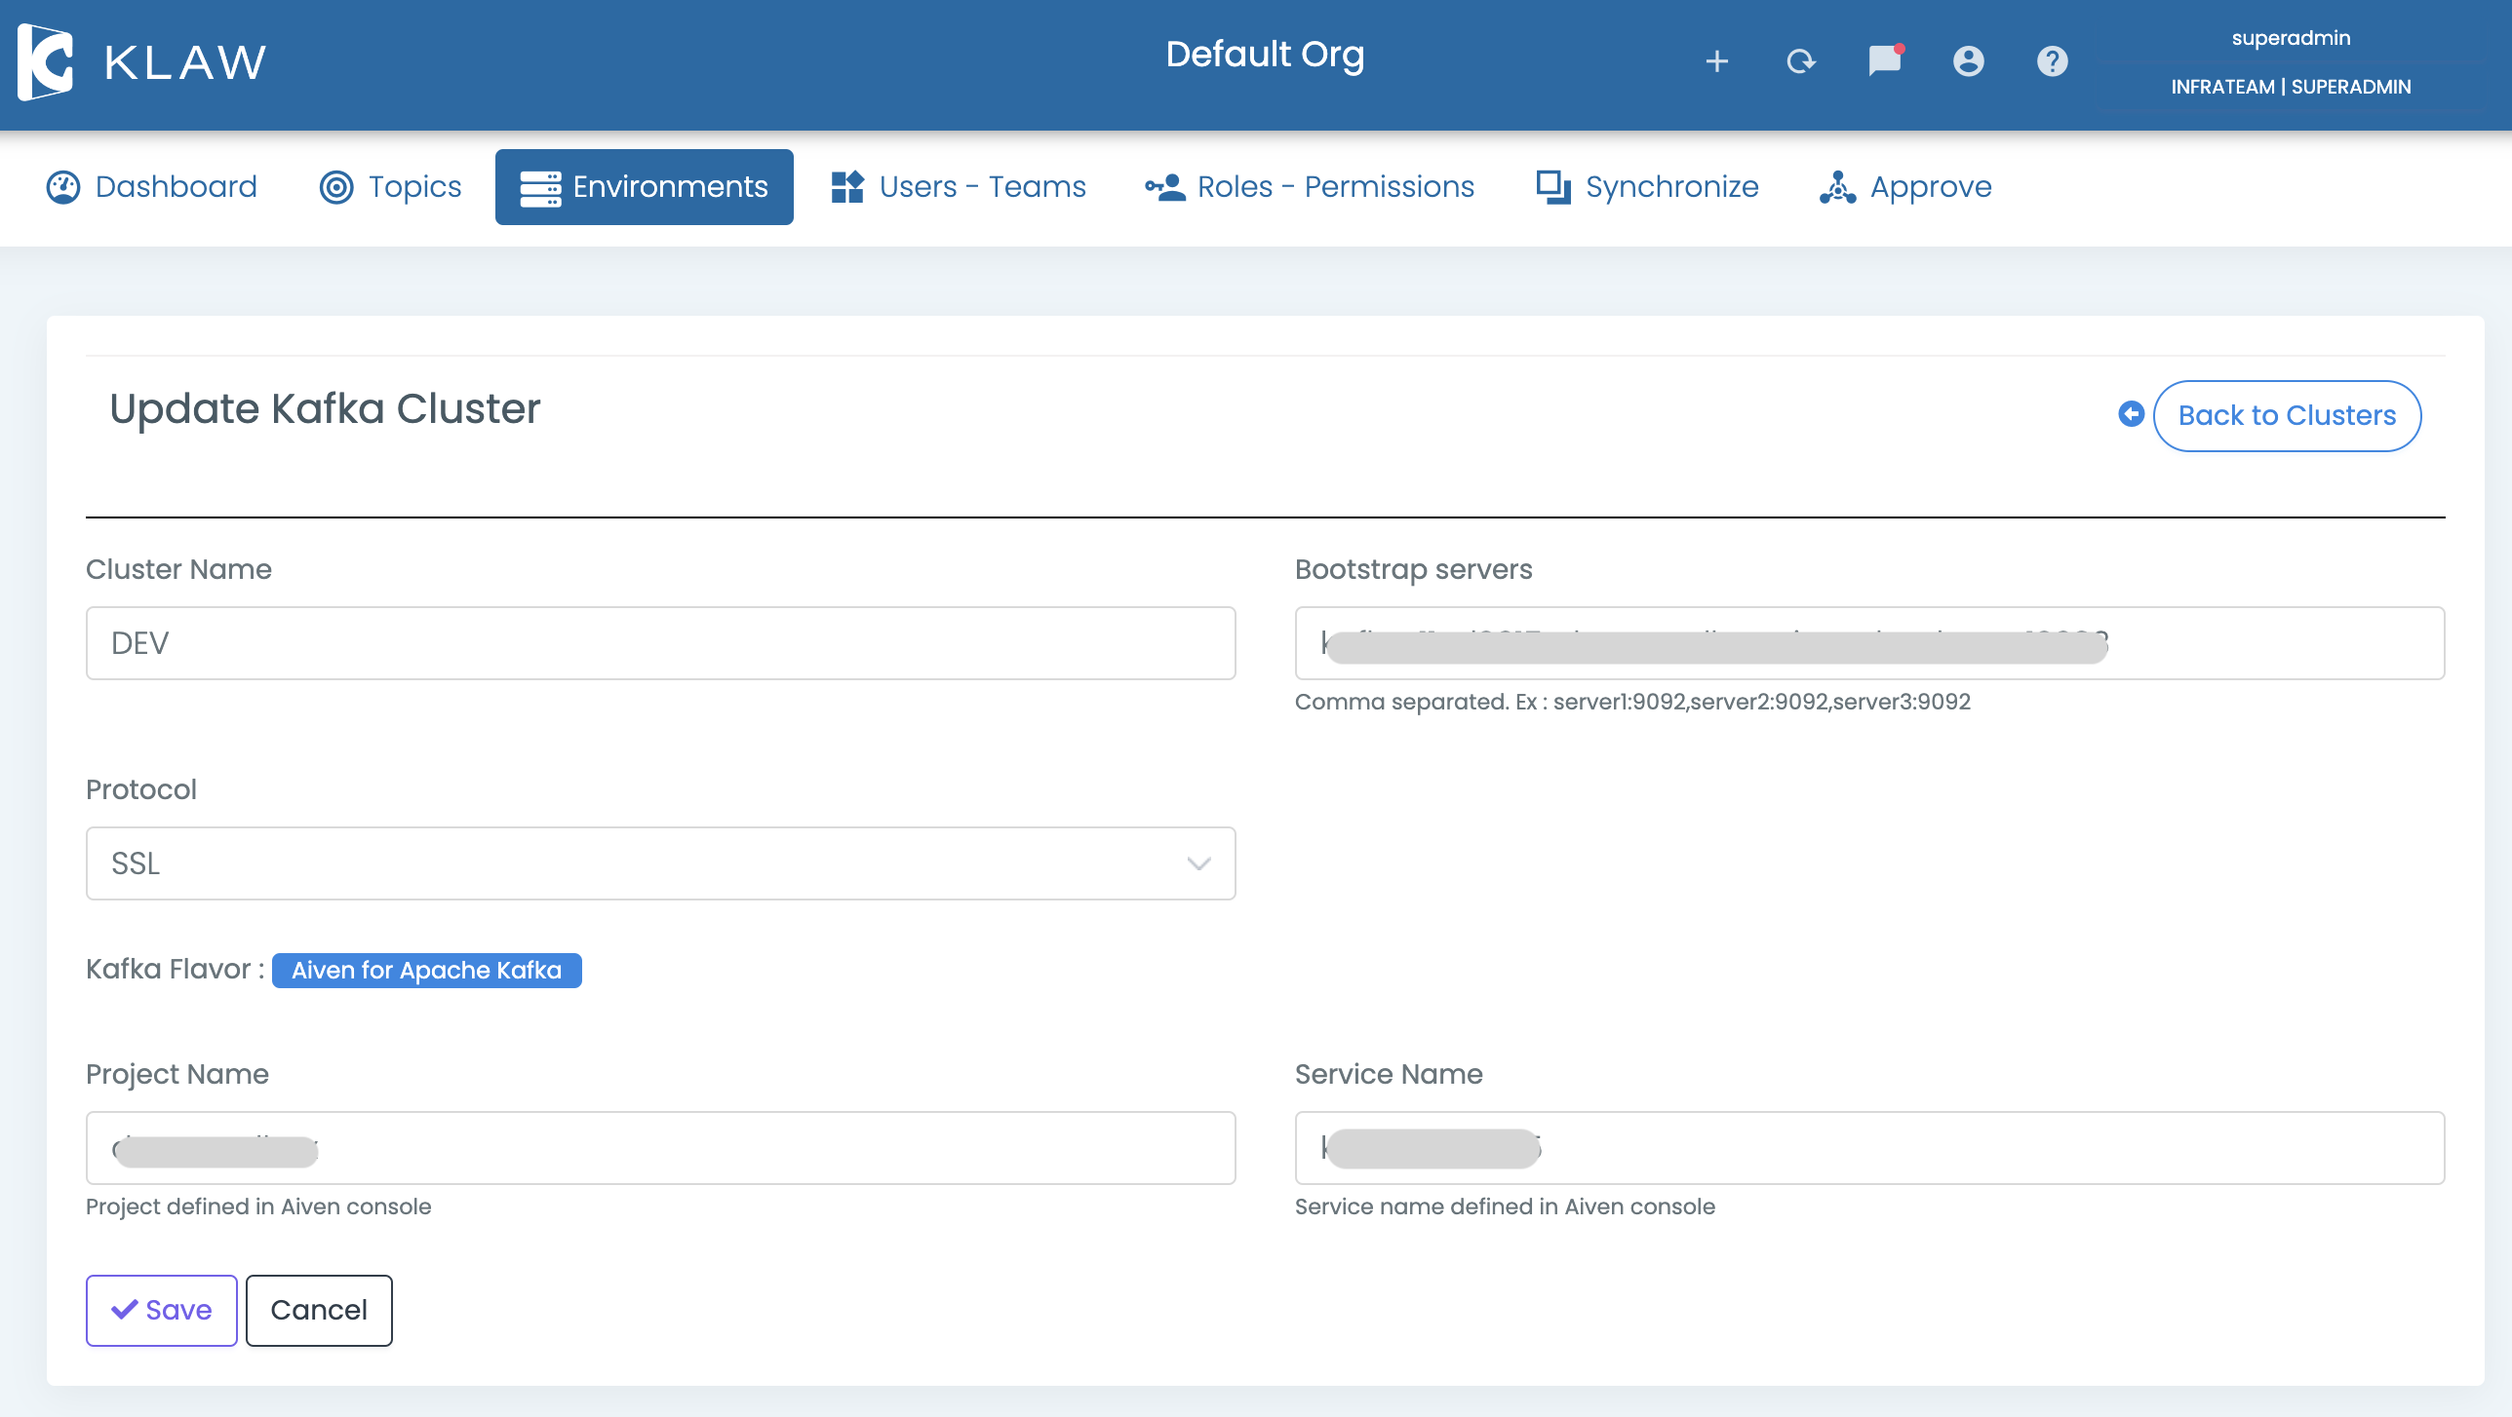This screenshot has height=1417, width=2512.
Task: Click the refresh icon in header
Action: coord(1800,61)
